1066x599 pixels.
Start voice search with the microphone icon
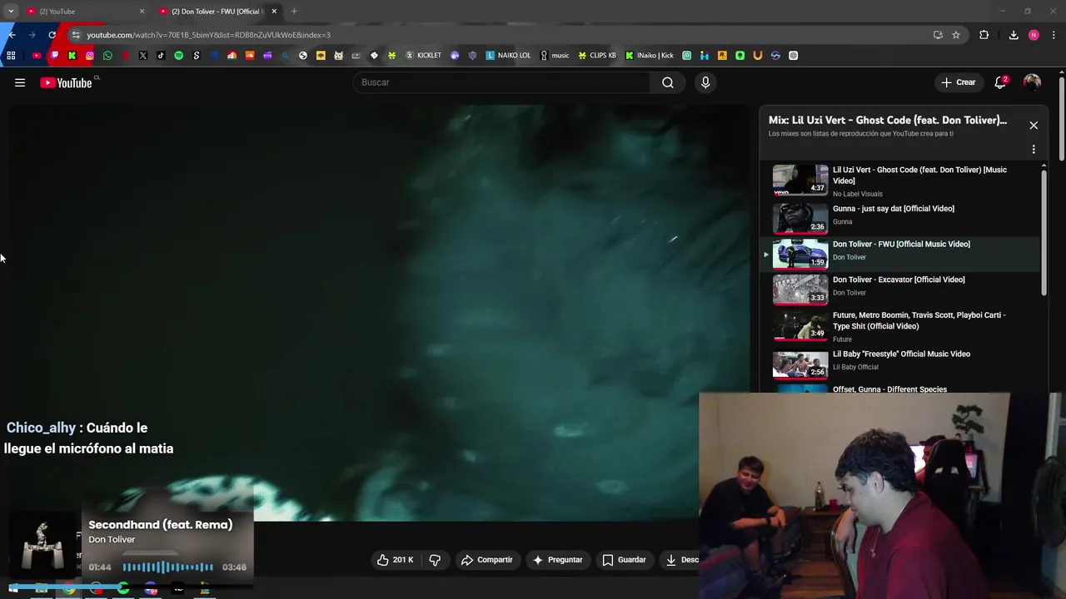point(705,82)
